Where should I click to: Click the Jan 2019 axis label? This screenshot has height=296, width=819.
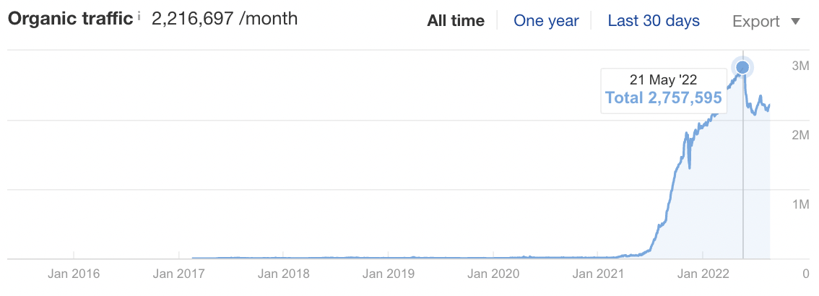pyautogui.click(x=389, y=274)
